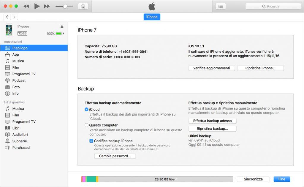This screenshot has width=304, height=187.
Task: Adjust the volume slider
Action: coord(65,6)
